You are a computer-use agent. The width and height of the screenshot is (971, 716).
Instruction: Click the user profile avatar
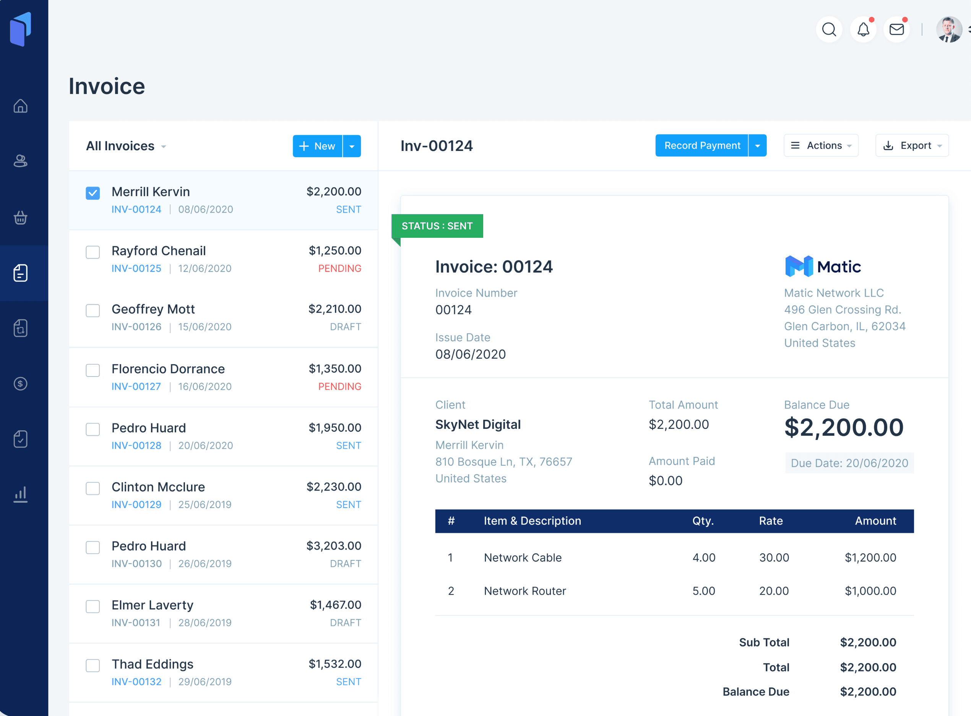tap(948, 29)
